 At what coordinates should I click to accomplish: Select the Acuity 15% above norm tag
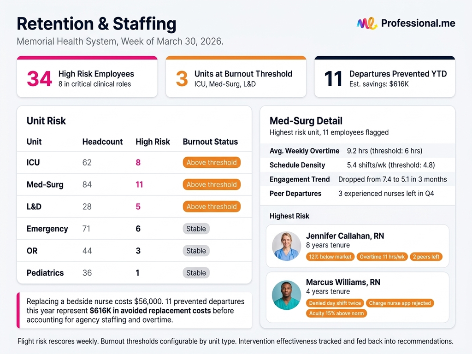pyautogui.click(x=336, y=313)
